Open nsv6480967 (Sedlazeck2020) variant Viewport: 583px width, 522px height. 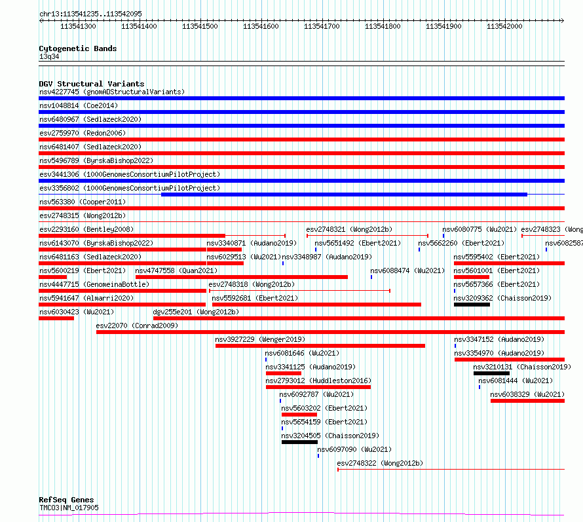90,119
